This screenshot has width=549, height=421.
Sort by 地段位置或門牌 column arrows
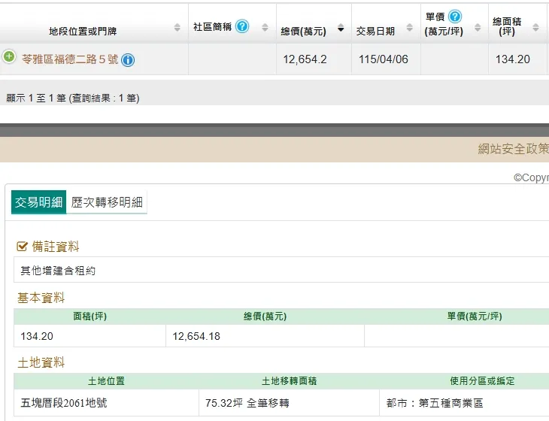[x=177, y=27]
